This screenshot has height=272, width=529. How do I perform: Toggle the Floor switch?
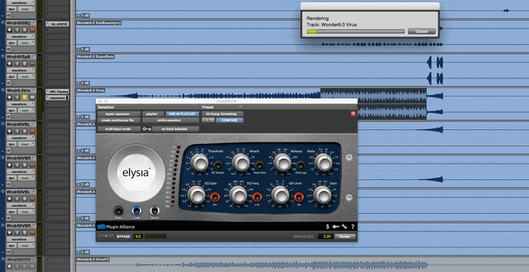pos(118,211)
